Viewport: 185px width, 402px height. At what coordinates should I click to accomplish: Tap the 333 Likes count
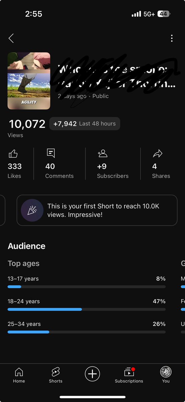click(15, 166)
